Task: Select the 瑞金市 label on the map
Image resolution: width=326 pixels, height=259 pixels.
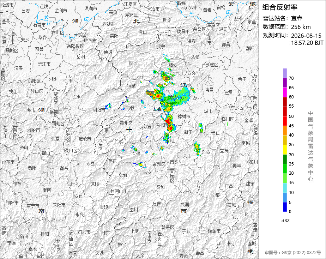Action: point(215,231)
